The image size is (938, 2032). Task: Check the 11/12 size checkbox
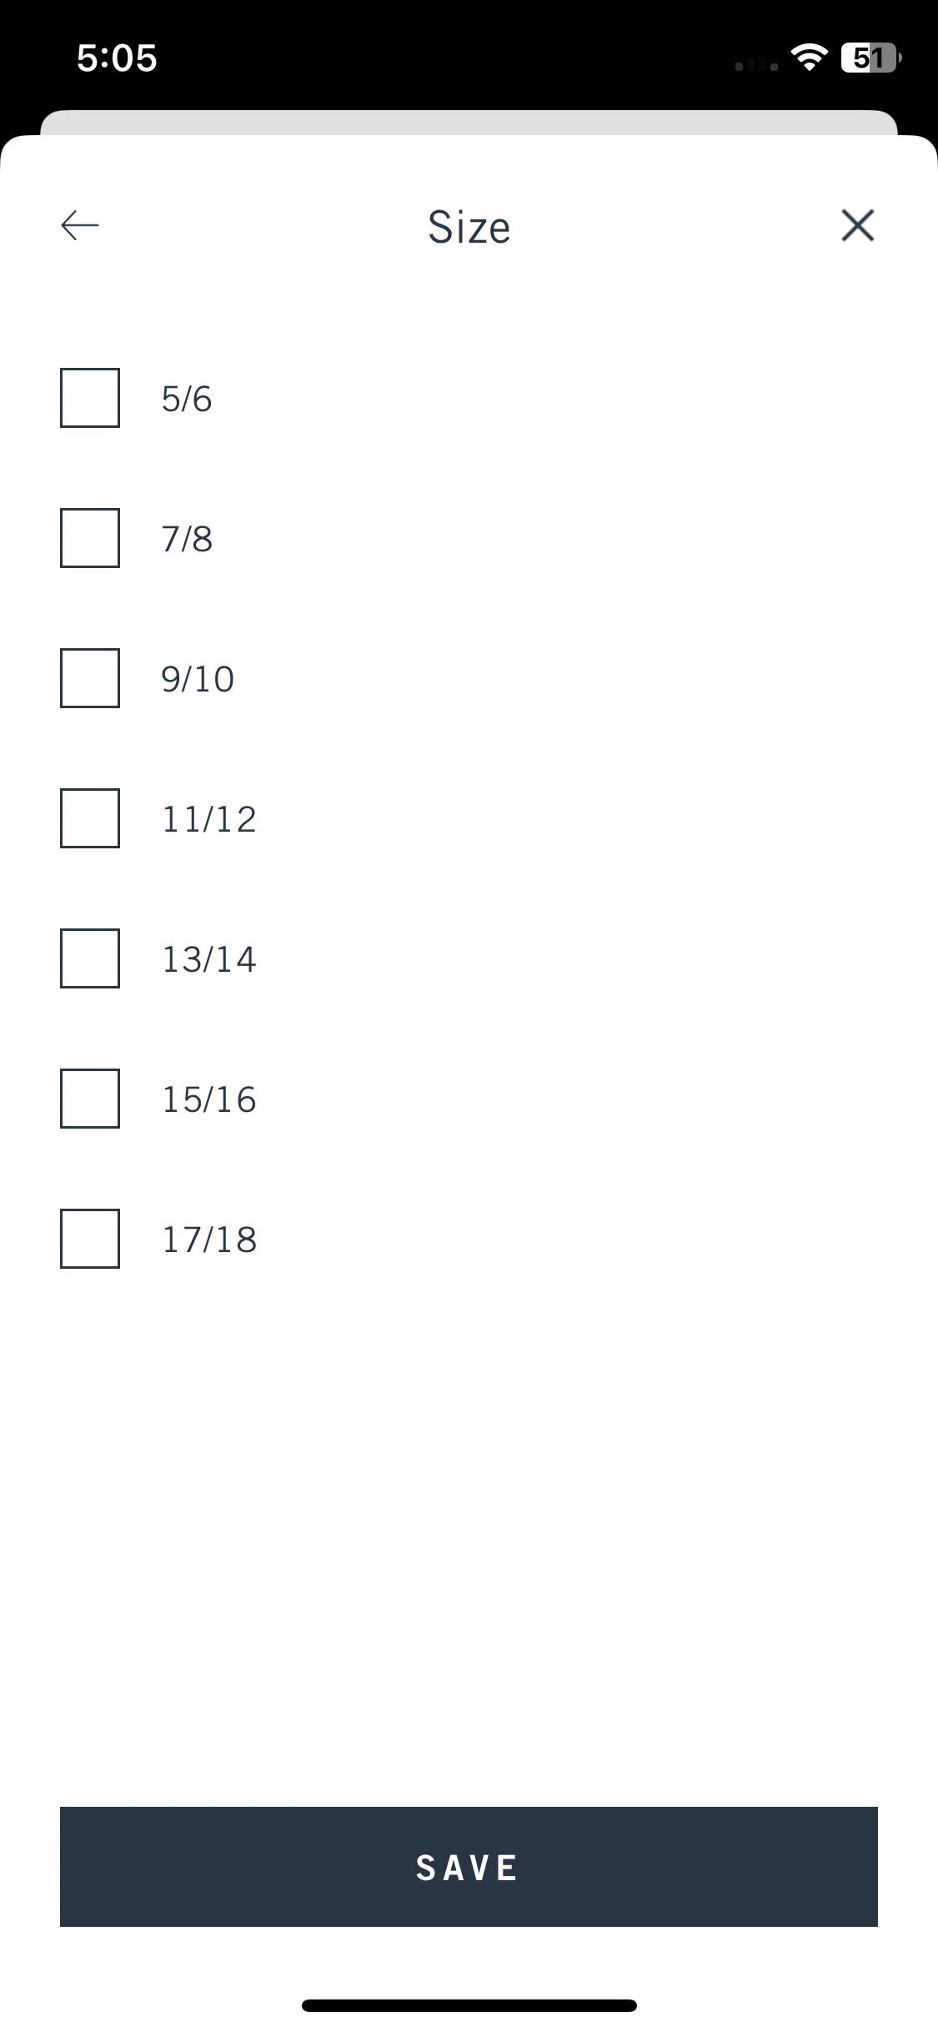click(x=90, y=818)
